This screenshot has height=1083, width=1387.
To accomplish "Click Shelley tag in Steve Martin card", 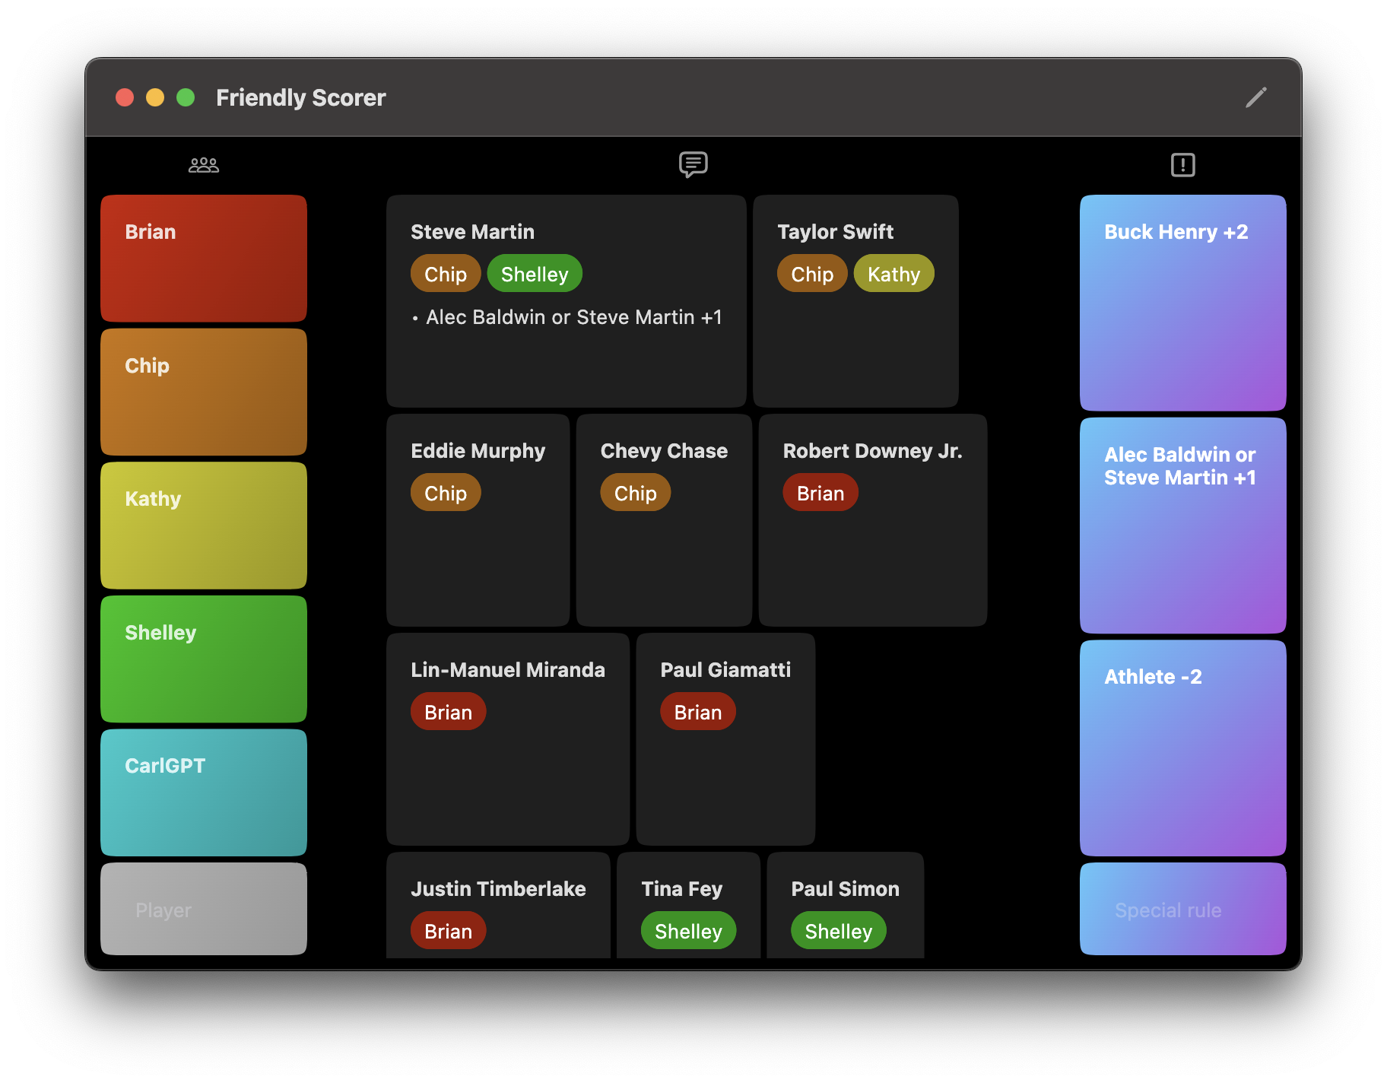I will [x=535, y=274].
